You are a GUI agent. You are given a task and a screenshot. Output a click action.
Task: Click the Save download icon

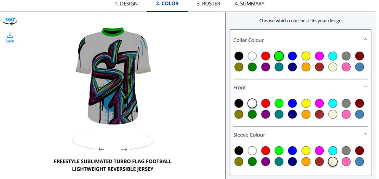pyautogui.click(x=10, y=37)
